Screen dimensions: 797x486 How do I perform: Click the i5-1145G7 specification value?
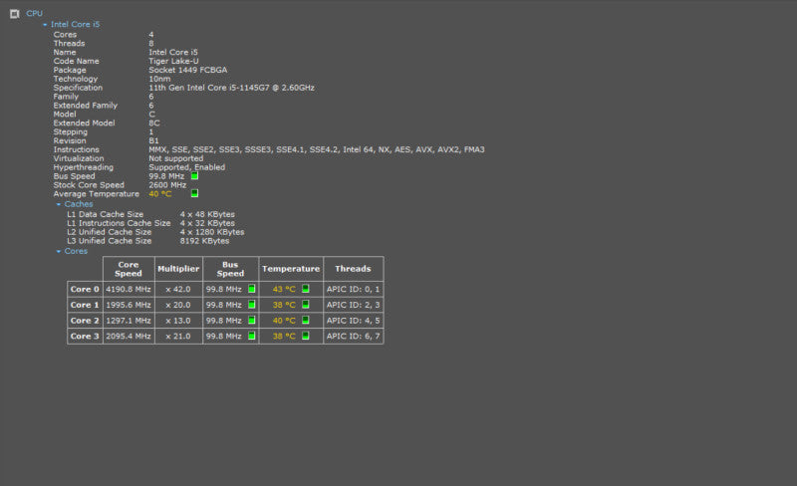click(232, 88)
